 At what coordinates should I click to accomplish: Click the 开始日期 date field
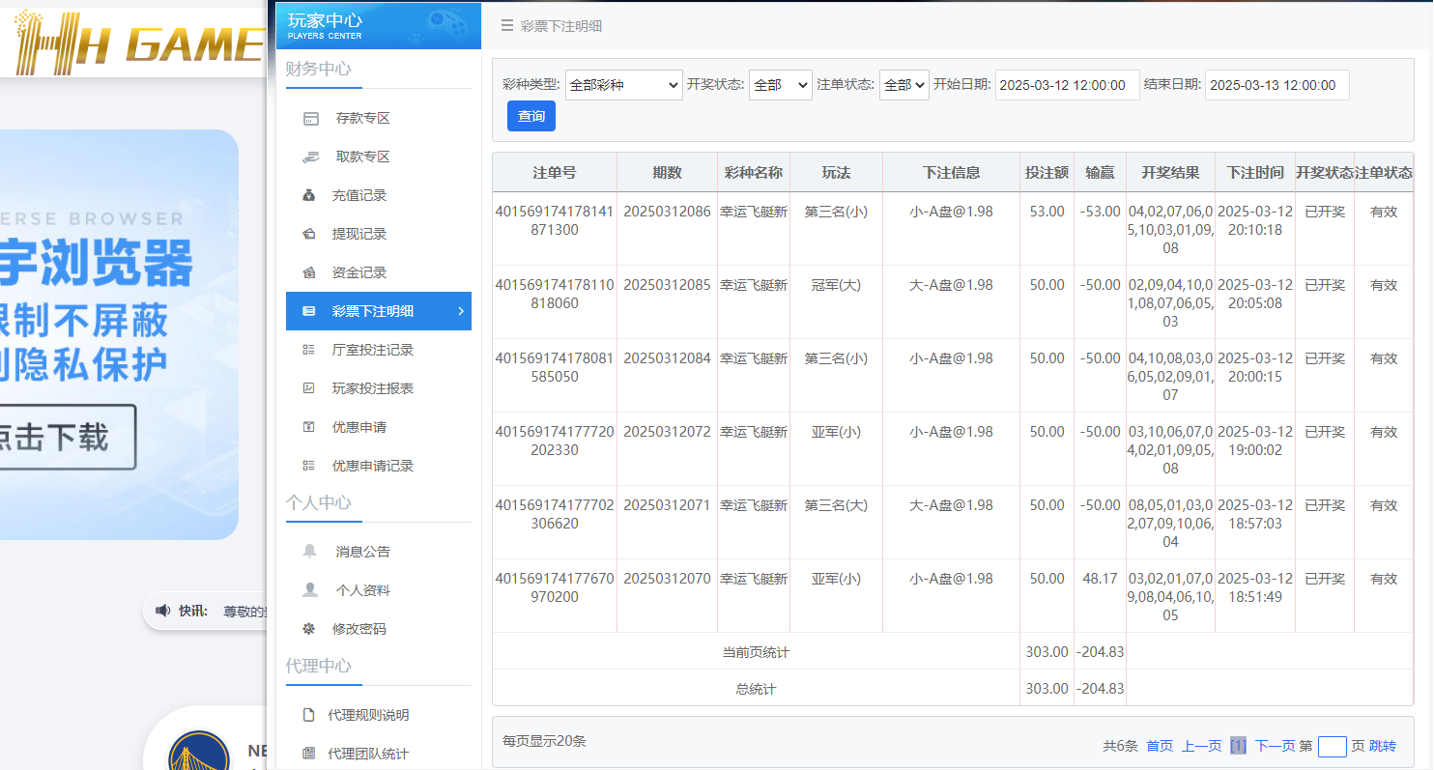1067,85
